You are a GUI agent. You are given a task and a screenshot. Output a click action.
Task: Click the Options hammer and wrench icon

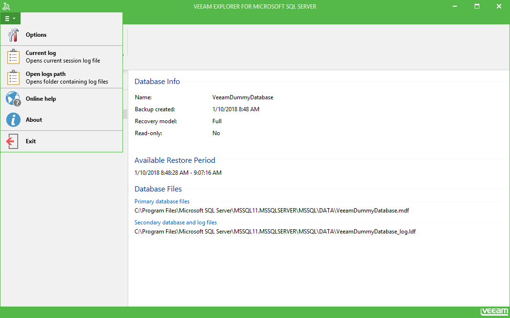coord(13,35)
